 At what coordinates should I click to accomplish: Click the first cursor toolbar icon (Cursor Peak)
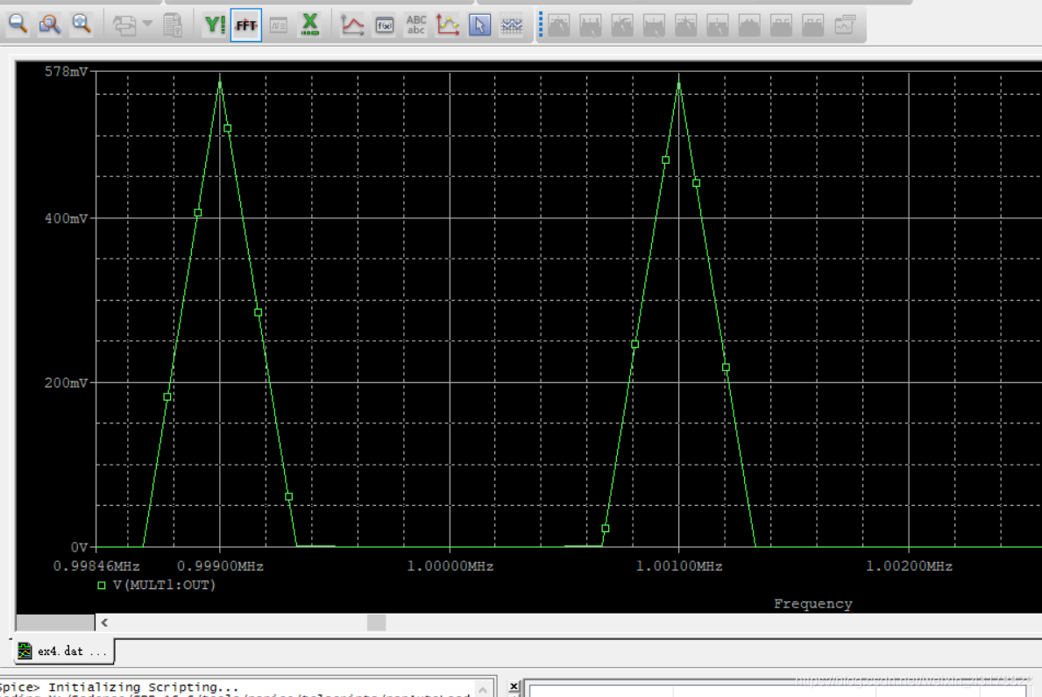tap(559, 25)
